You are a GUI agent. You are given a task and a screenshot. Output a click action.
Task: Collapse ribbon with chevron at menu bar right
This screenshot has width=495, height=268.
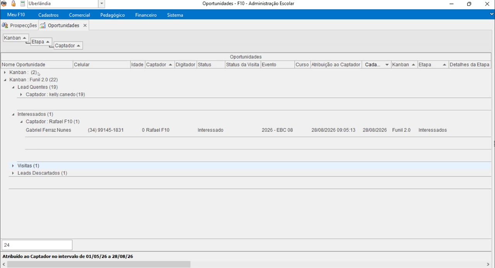492,14
